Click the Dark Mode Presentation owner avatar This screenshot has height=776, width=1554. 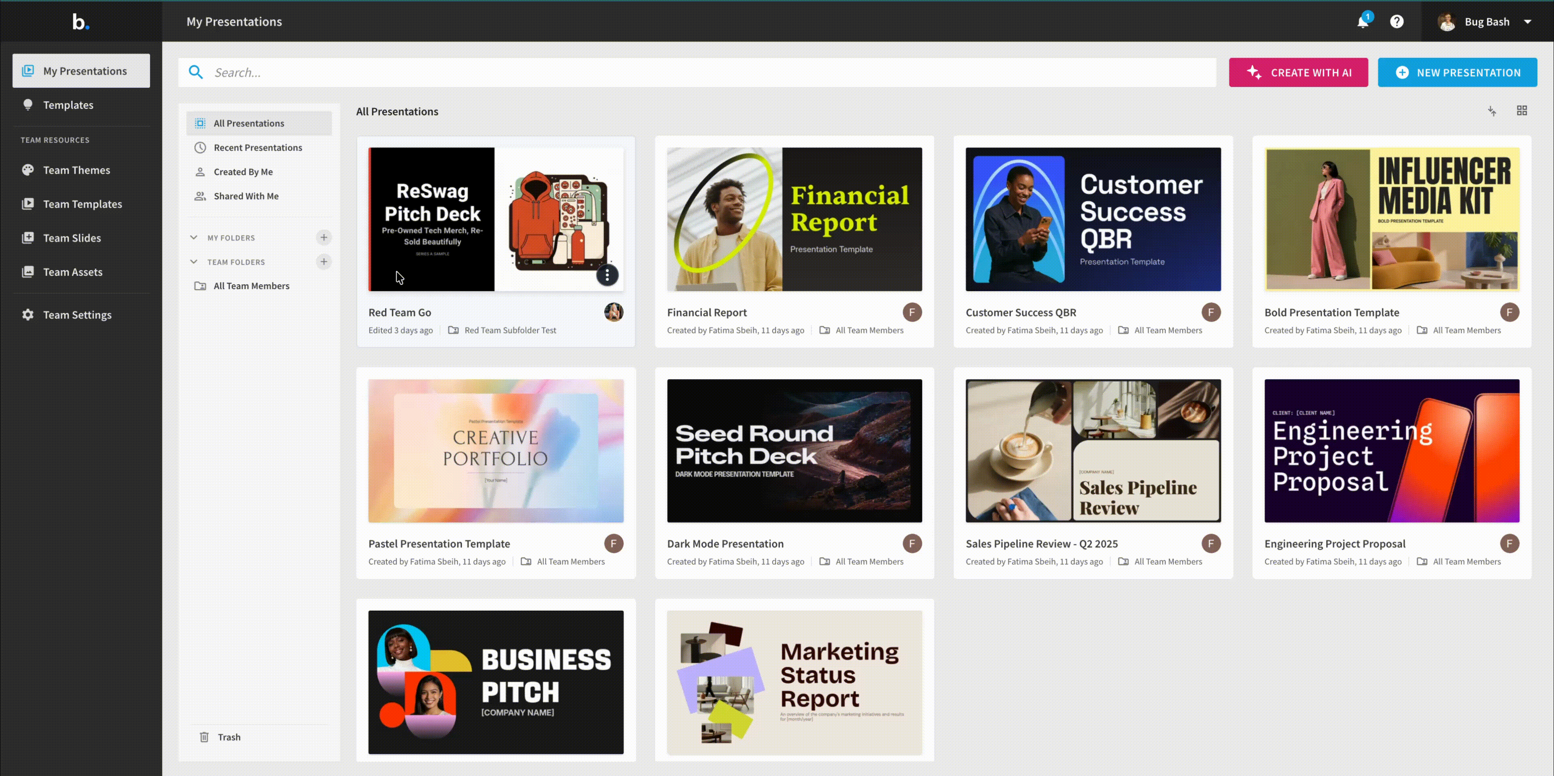point(912,544)
